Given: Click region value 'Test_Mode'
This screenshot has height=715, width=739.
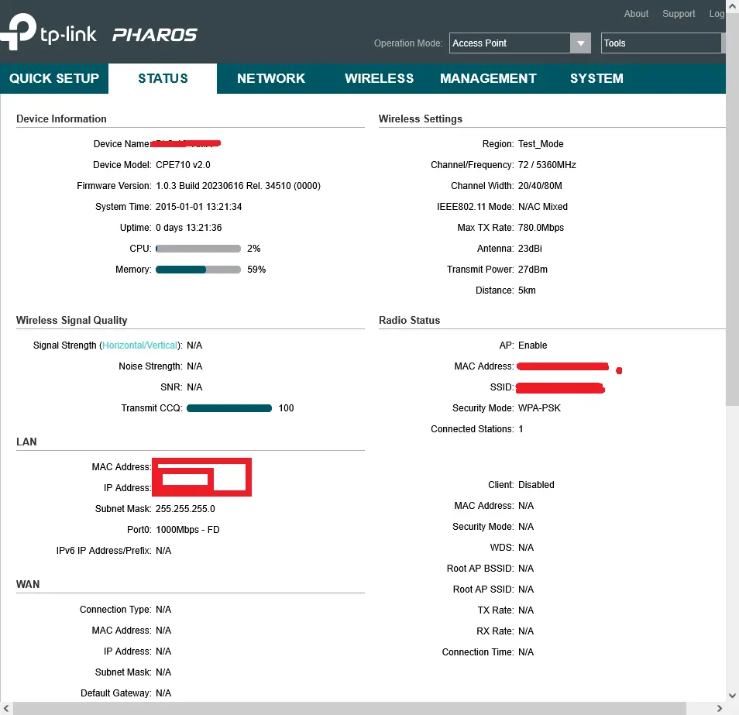Looking at the screenshot, I should click(541, 144).
